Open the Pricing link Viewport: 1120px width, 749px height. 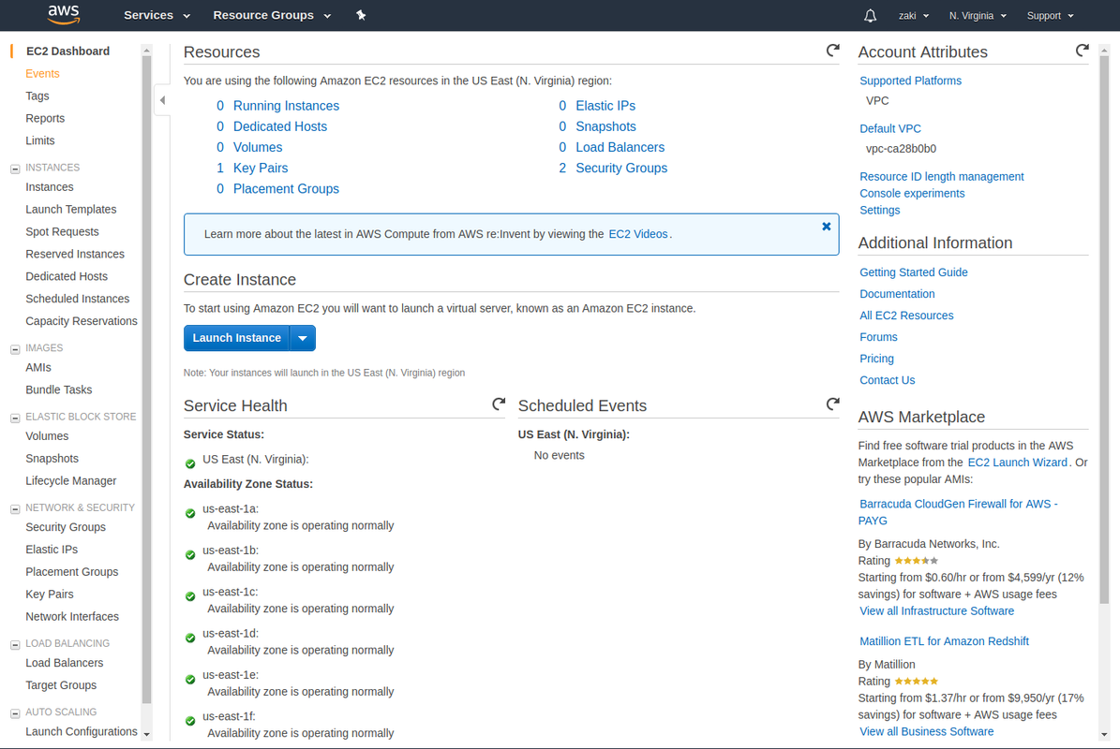click(876, 359)
